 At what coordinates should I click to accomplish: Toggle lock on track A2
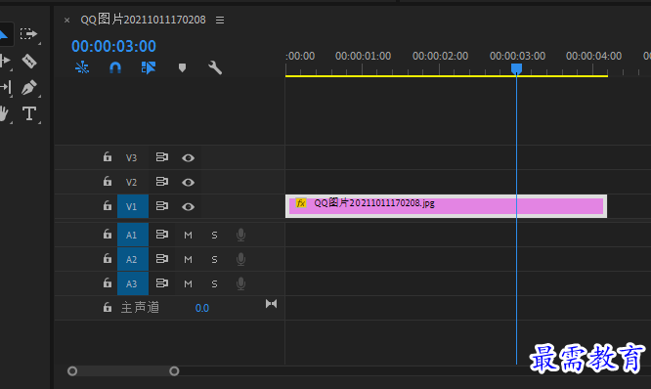(108, 259)
